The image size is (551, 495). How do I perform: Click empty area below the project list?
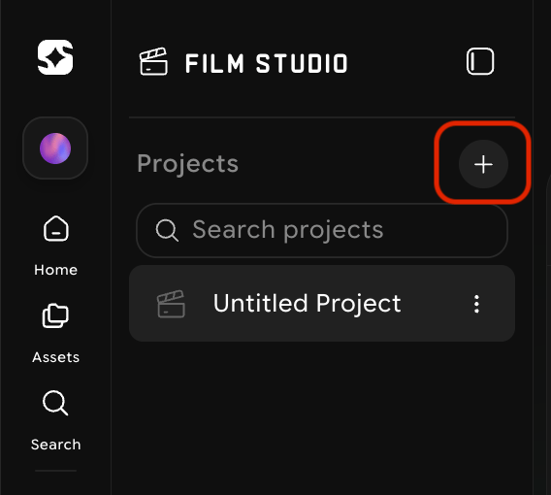[322, 414]
